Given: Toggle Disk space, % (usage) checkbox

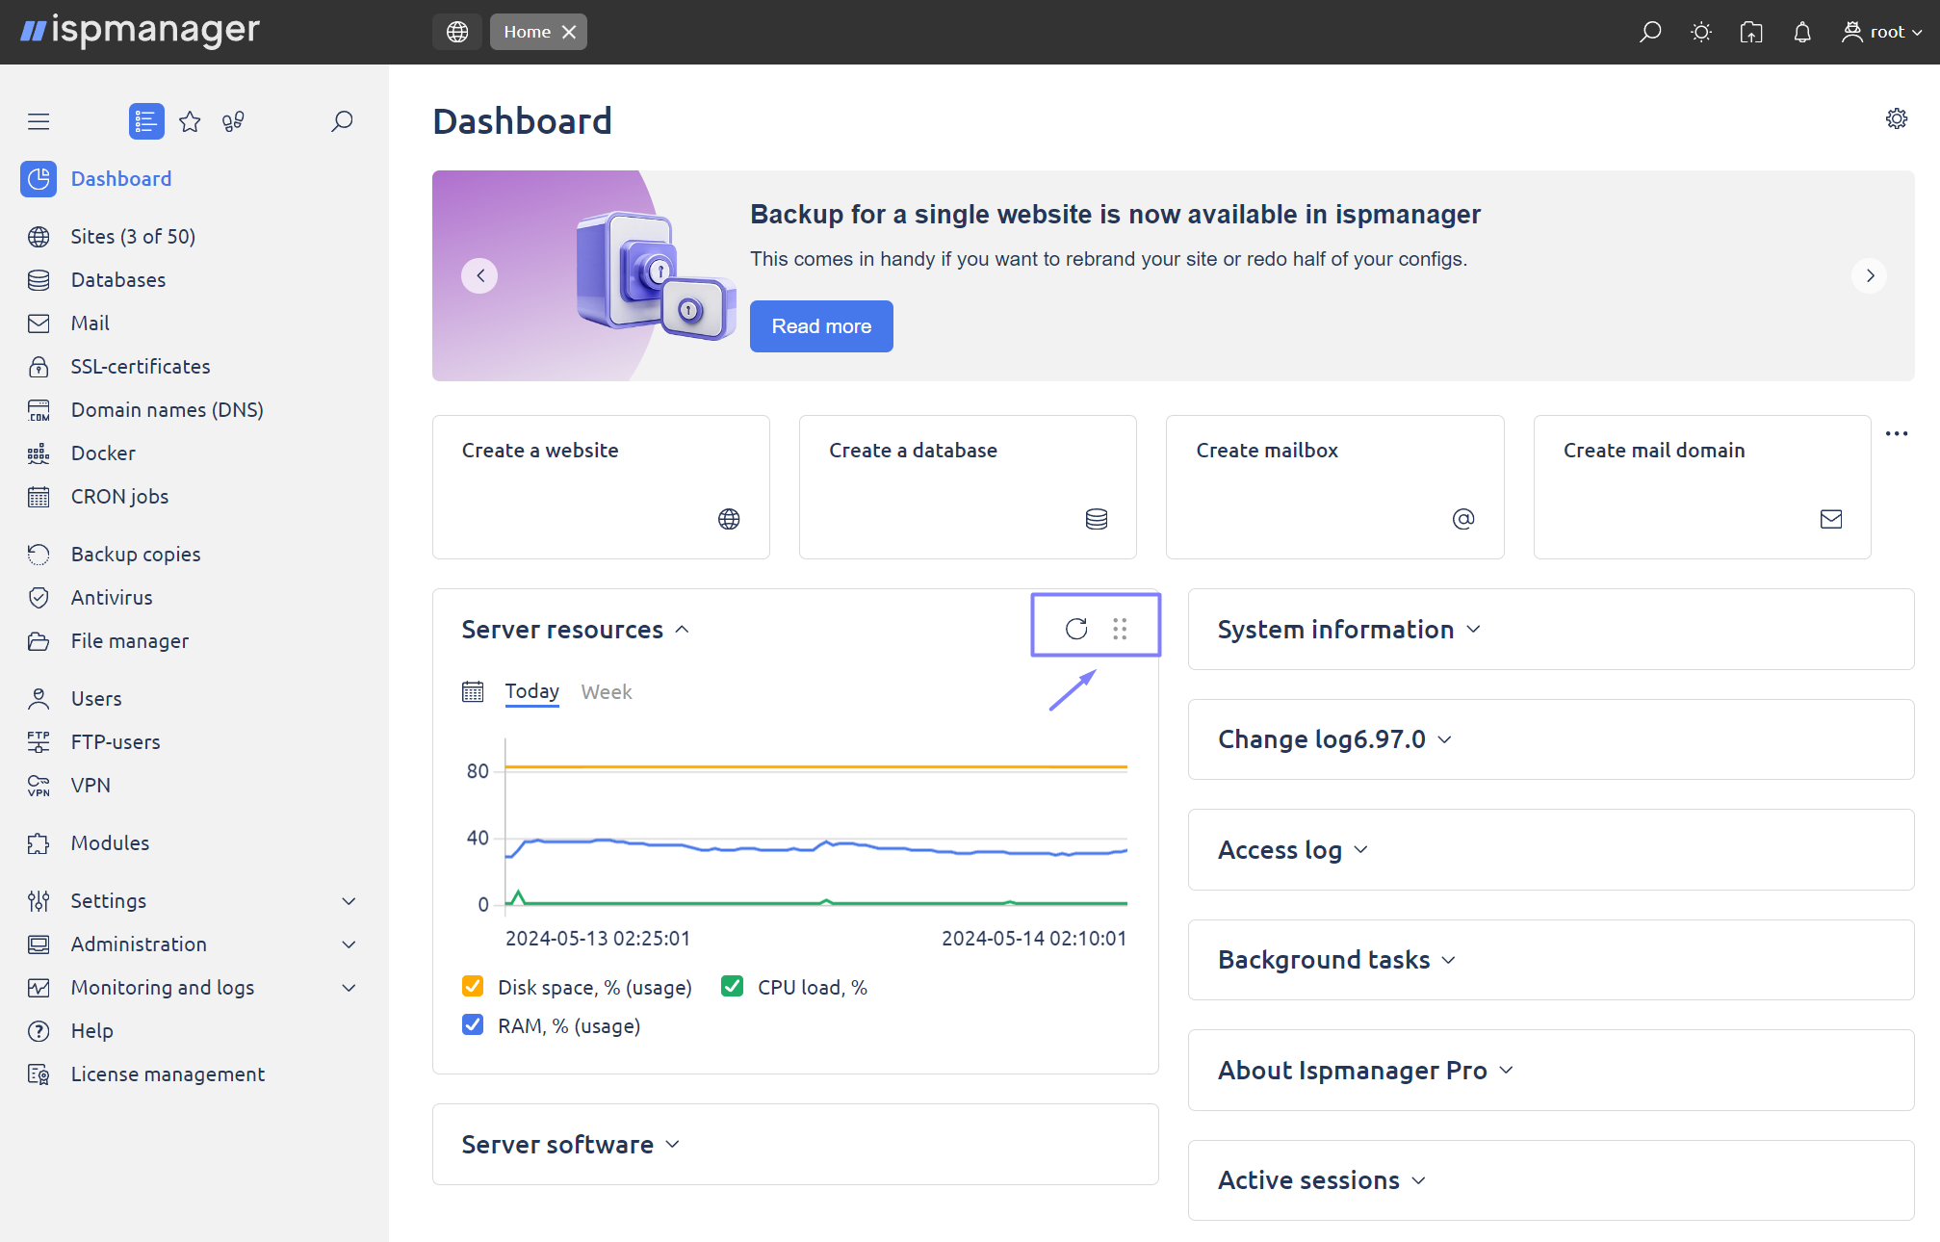Looking at the screenshot, I should point(473,986).
